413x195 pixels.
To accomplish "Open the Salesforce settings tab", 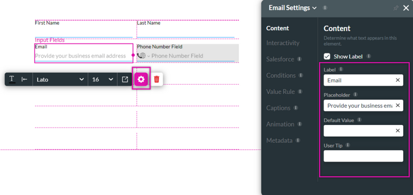I will pyautogui.click(x=280, y=59).
